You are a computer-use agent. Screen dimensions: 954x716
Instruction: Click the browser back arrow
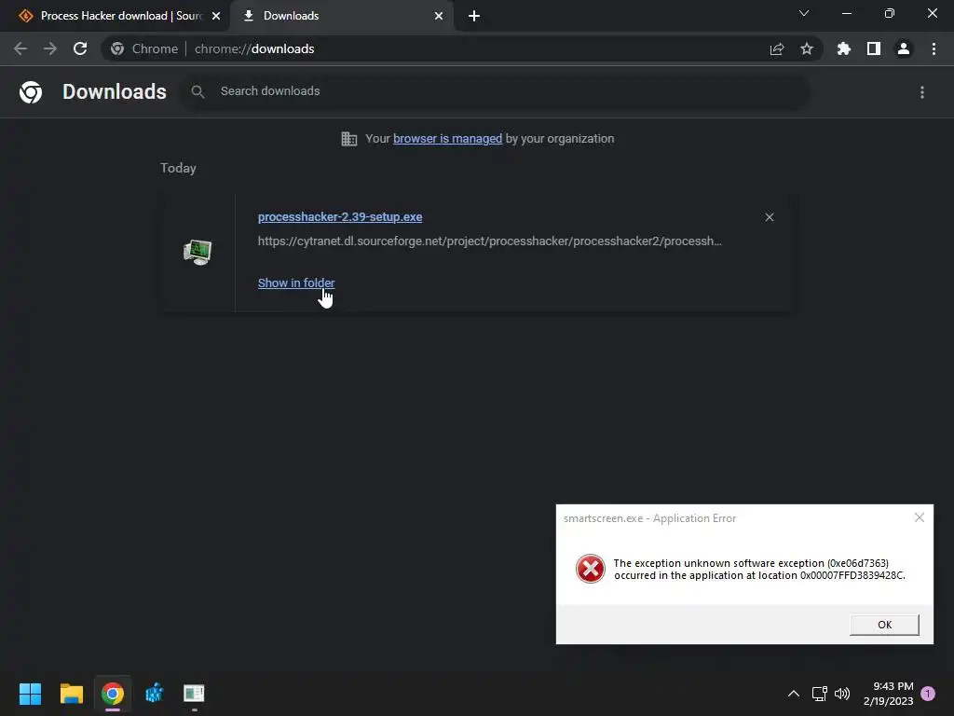point(20,48)
